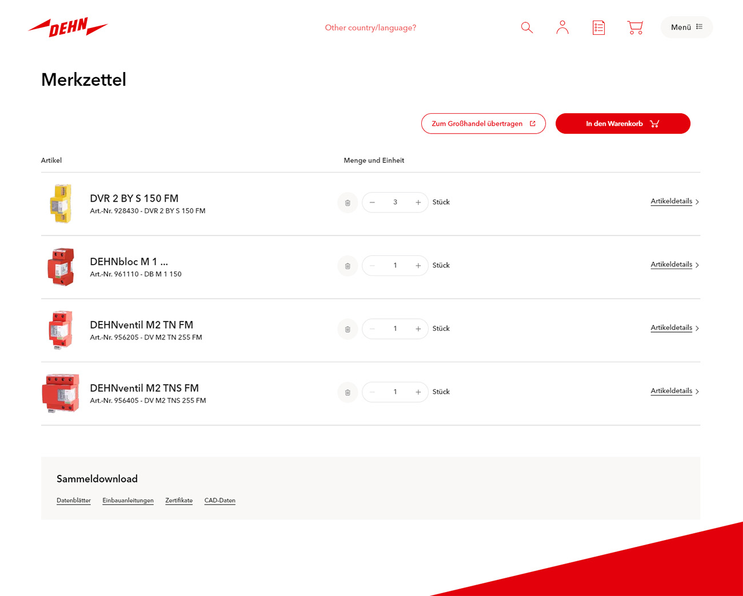Open the Menü button
Viewport: 743px width, 596px height.
tap(686, 27)
